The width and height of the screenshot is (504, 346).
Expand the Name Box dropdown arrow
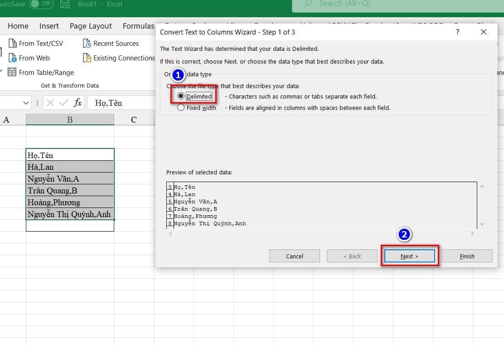[x=26, y=103]
